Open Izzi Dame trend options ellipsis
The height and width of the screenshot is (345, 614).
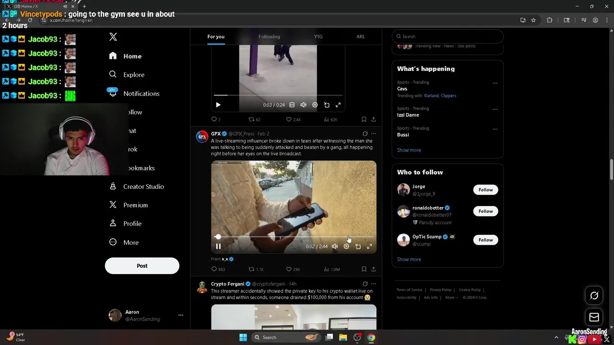pyautogui.click(x=495, y=109)
